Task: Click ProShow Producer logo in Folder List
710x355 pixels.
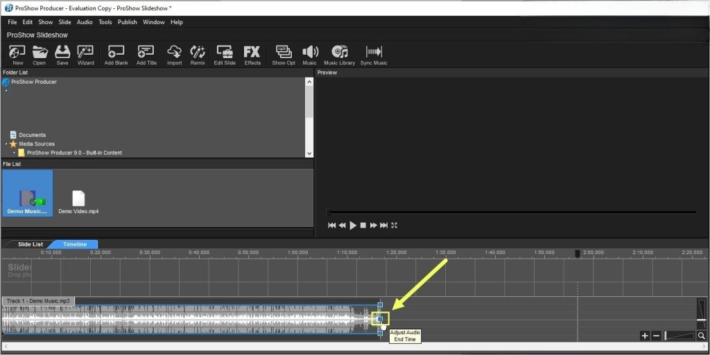Action: pos(6,82)
